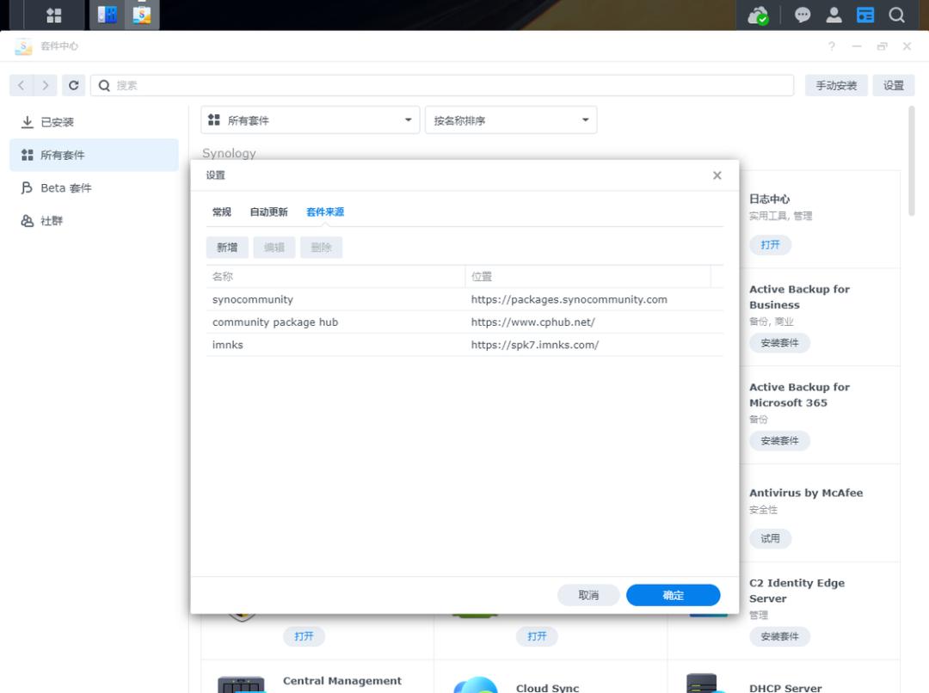Open the notifications chat bubble icon

(x=803, y=15)
